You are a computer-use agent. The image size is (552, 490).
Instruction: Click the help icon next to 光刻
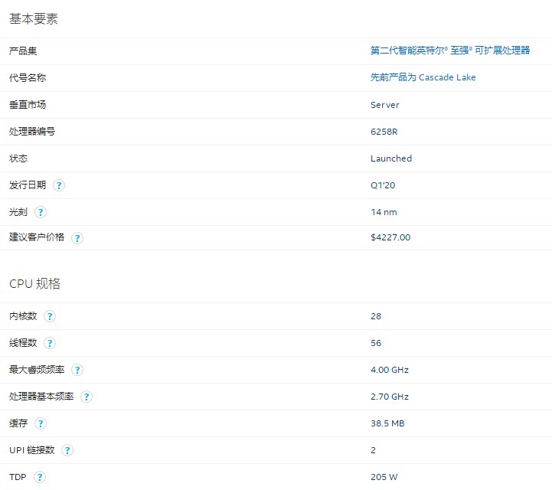(41, 212)
